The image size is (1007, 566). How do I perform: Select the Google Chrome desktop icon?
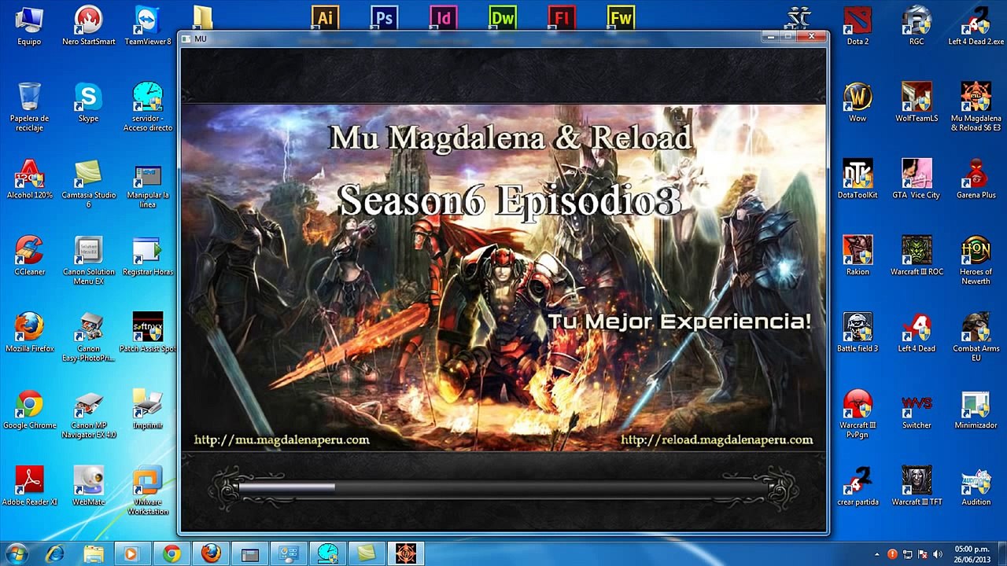pyautogui.click(x=29, y=410)
